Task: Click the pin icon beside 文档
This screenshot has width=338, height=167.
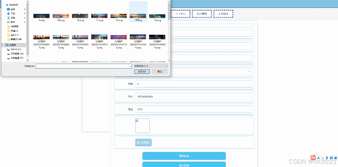Action: 24,18
